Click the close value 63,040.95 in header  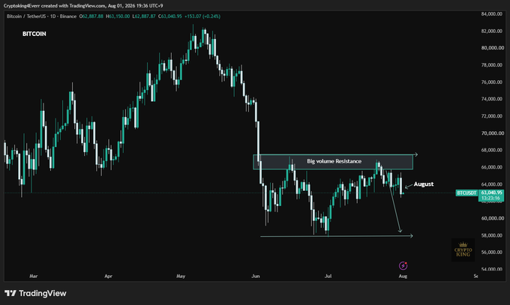(x=172, y=16)
